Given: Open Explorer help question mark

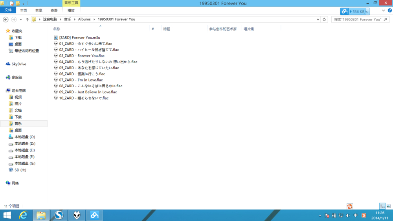Looking at the screenshot, I should (x=390, y=11).
